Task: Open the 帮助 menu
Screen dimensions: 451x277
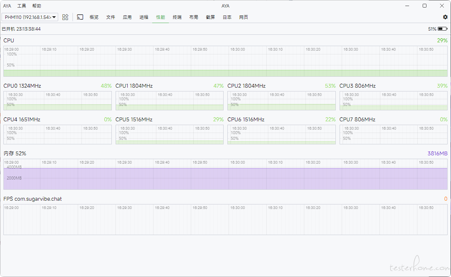Action: [x=37, y=6]
